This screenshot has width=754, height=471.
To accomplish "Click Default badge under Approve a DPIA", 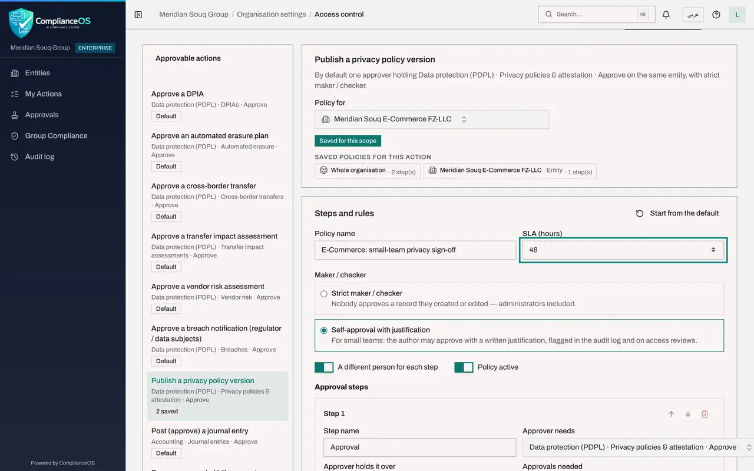I will (x=166, y=117).
